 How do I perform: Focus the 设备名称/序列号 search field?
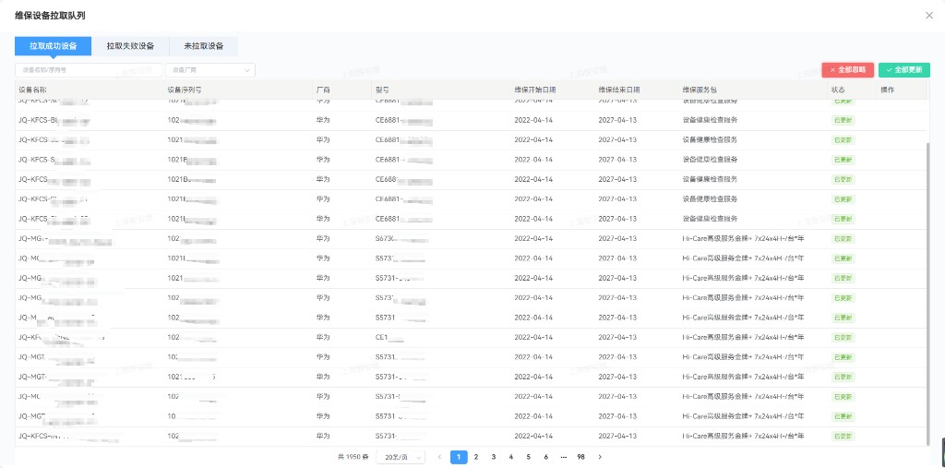tap(89, 70)
